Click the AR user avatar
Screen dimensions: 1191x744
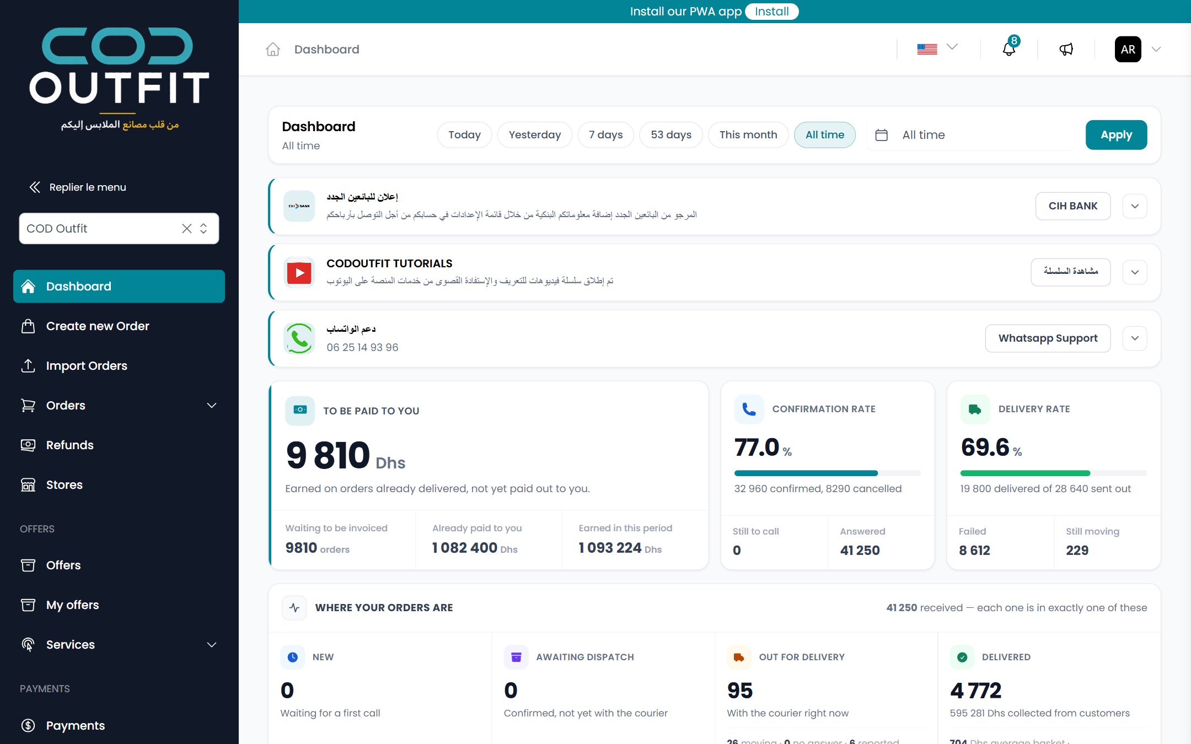pos(1128,49)
